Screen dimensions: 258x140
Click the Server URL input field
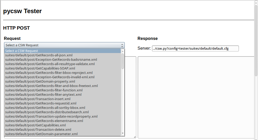(195, 48)
